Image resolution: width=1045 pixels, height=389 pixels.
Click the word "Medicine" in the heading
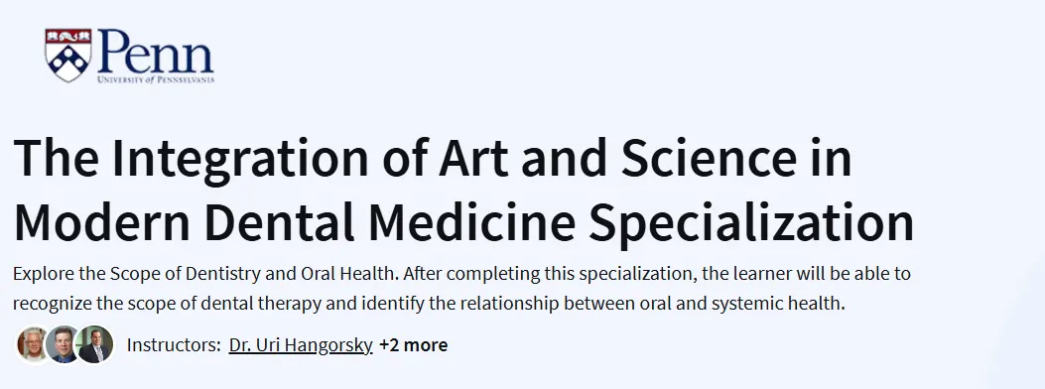472,221
